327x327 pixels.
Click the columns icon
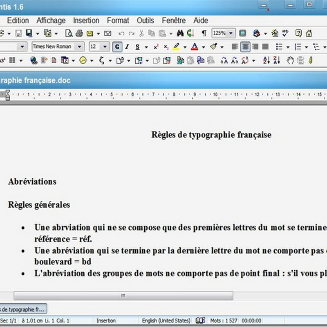coord(12,60)
